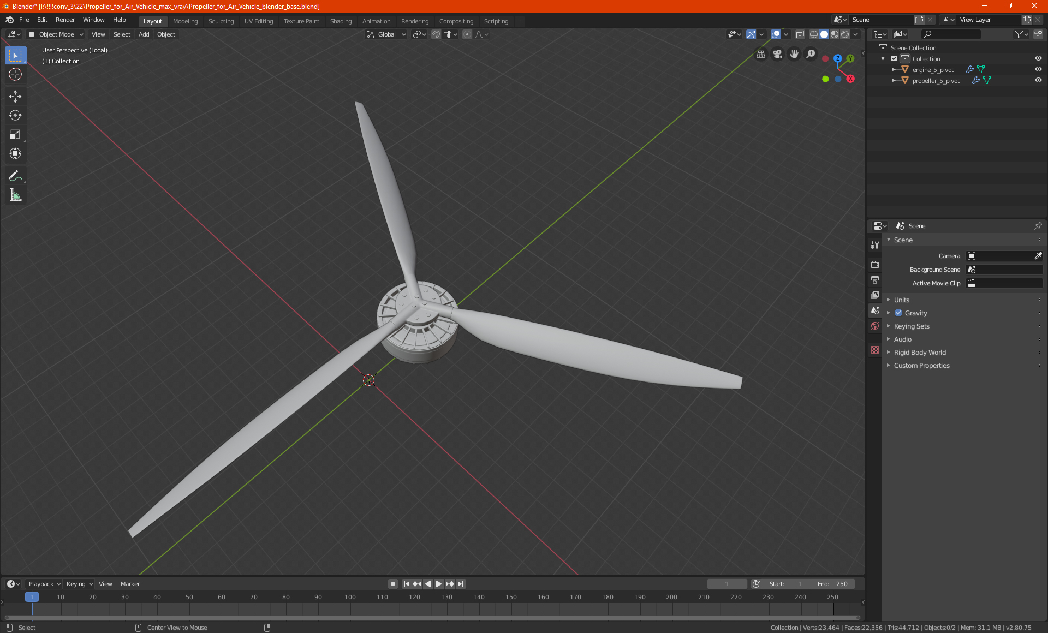Image resolution: width=1048 pixels, height=633 pixels.
Task: Hide engine_5_pivot with eye icon
Action: pyautogui.click(x=1038, y=69)
